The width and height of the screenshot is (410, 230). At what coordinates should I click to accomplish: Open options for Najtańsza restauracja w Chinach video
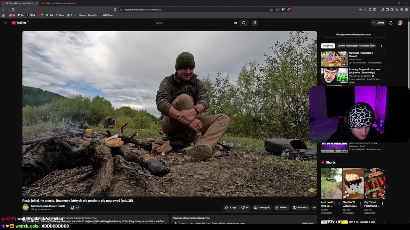coord(384,53)
